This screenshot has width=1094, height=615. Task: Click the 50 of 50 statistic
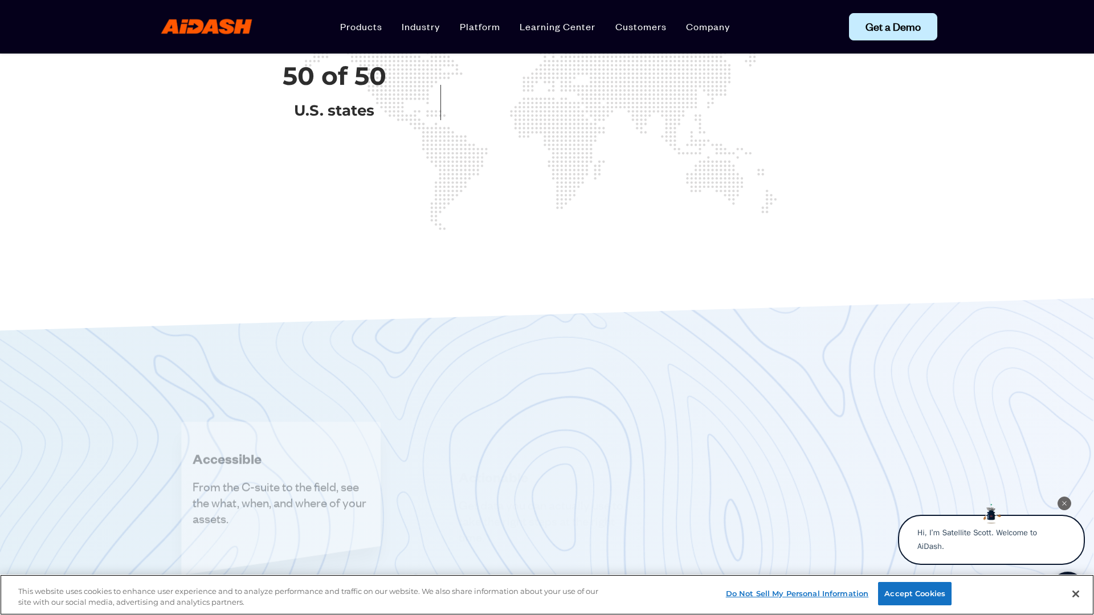click(334, 76)
